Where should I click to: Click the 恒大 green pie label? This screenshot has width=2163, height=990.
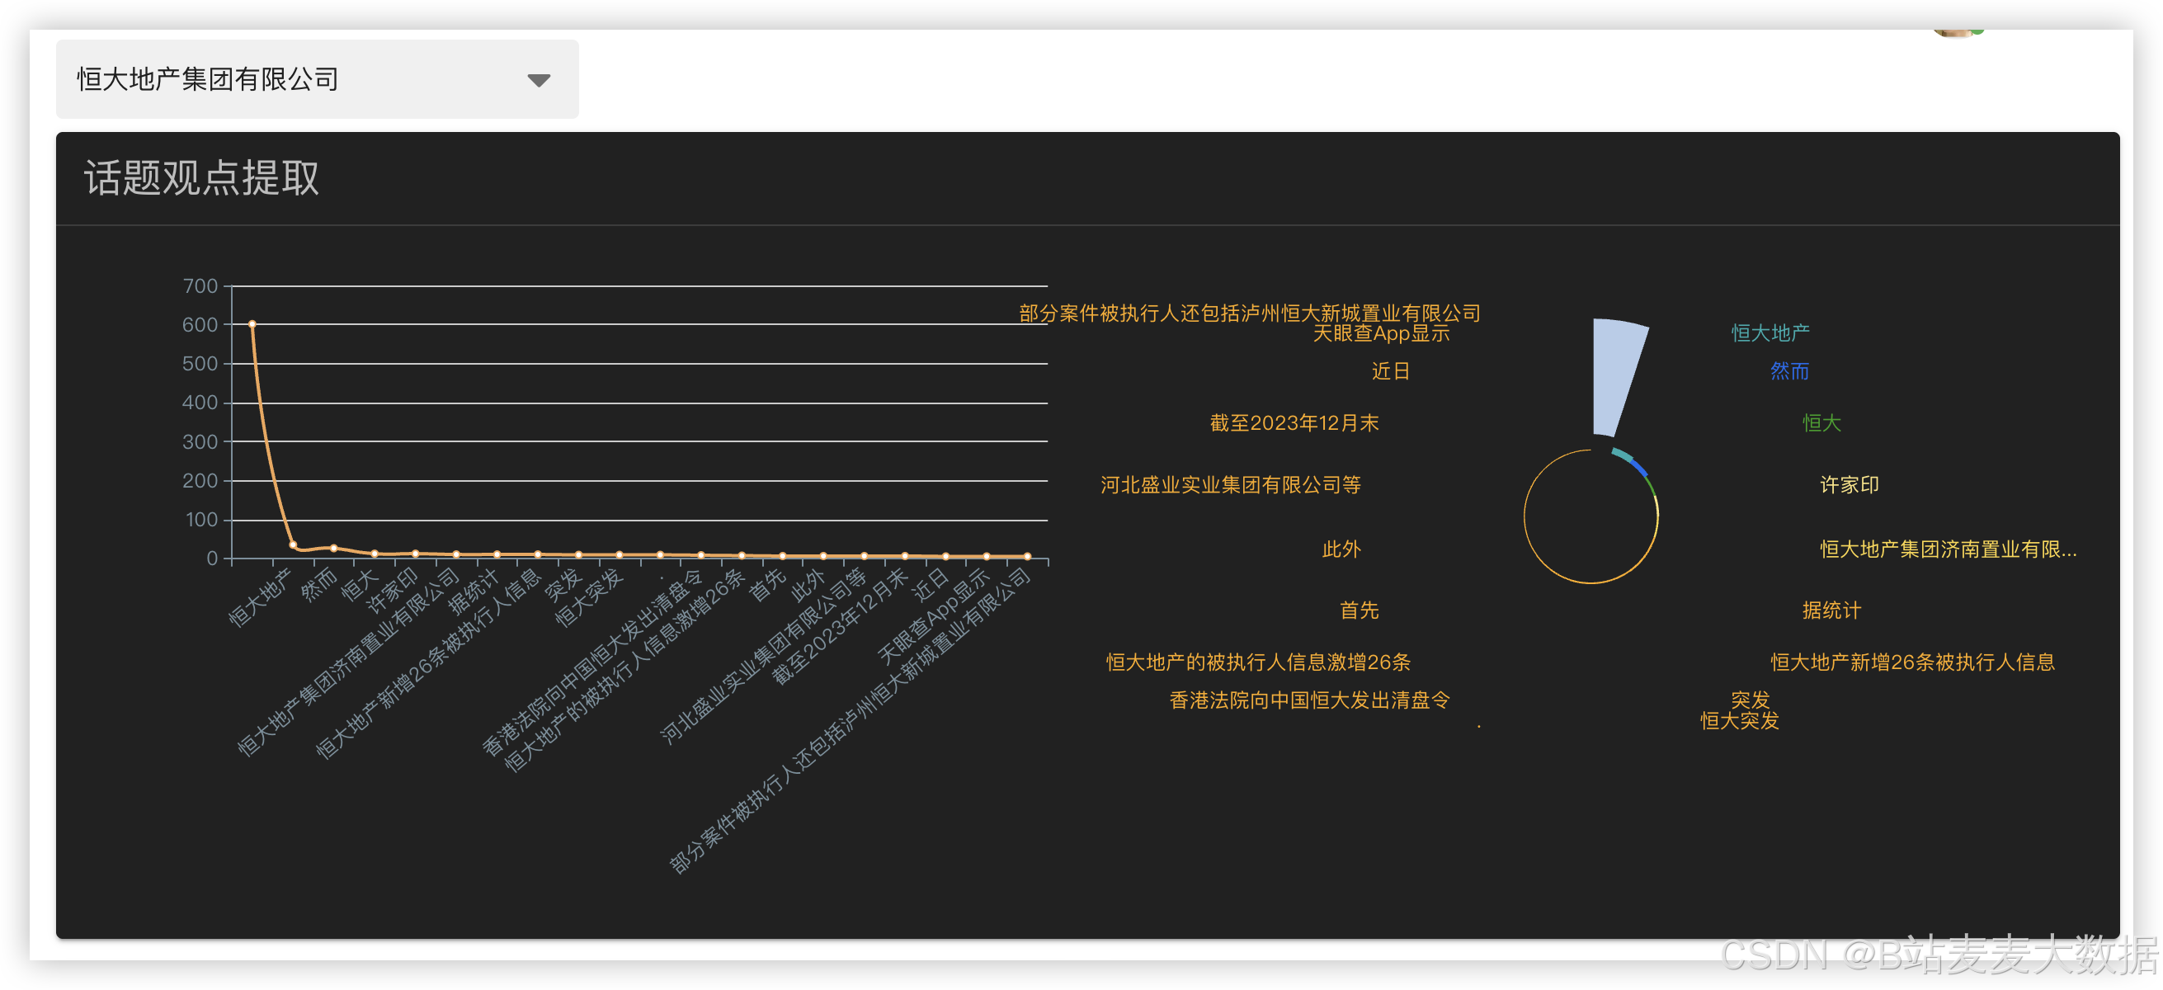tap(1821, 422)
